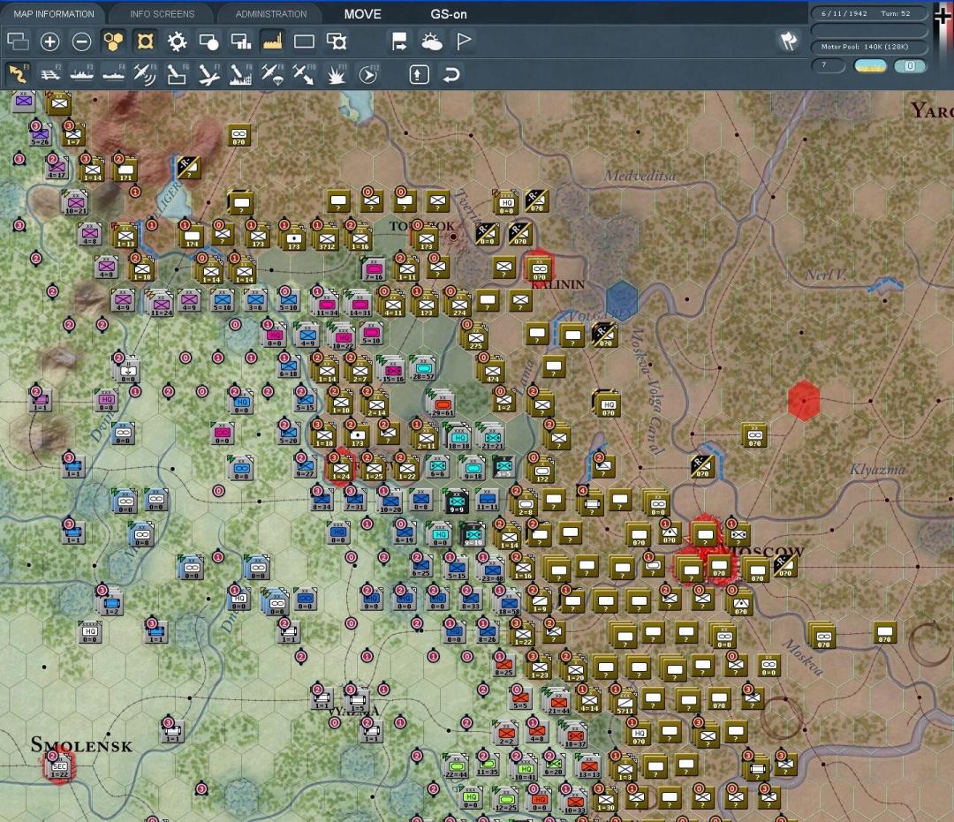This screenshot has width=954, height=822.
Task: Click the undo move arrow
Action: coord(450,75)
